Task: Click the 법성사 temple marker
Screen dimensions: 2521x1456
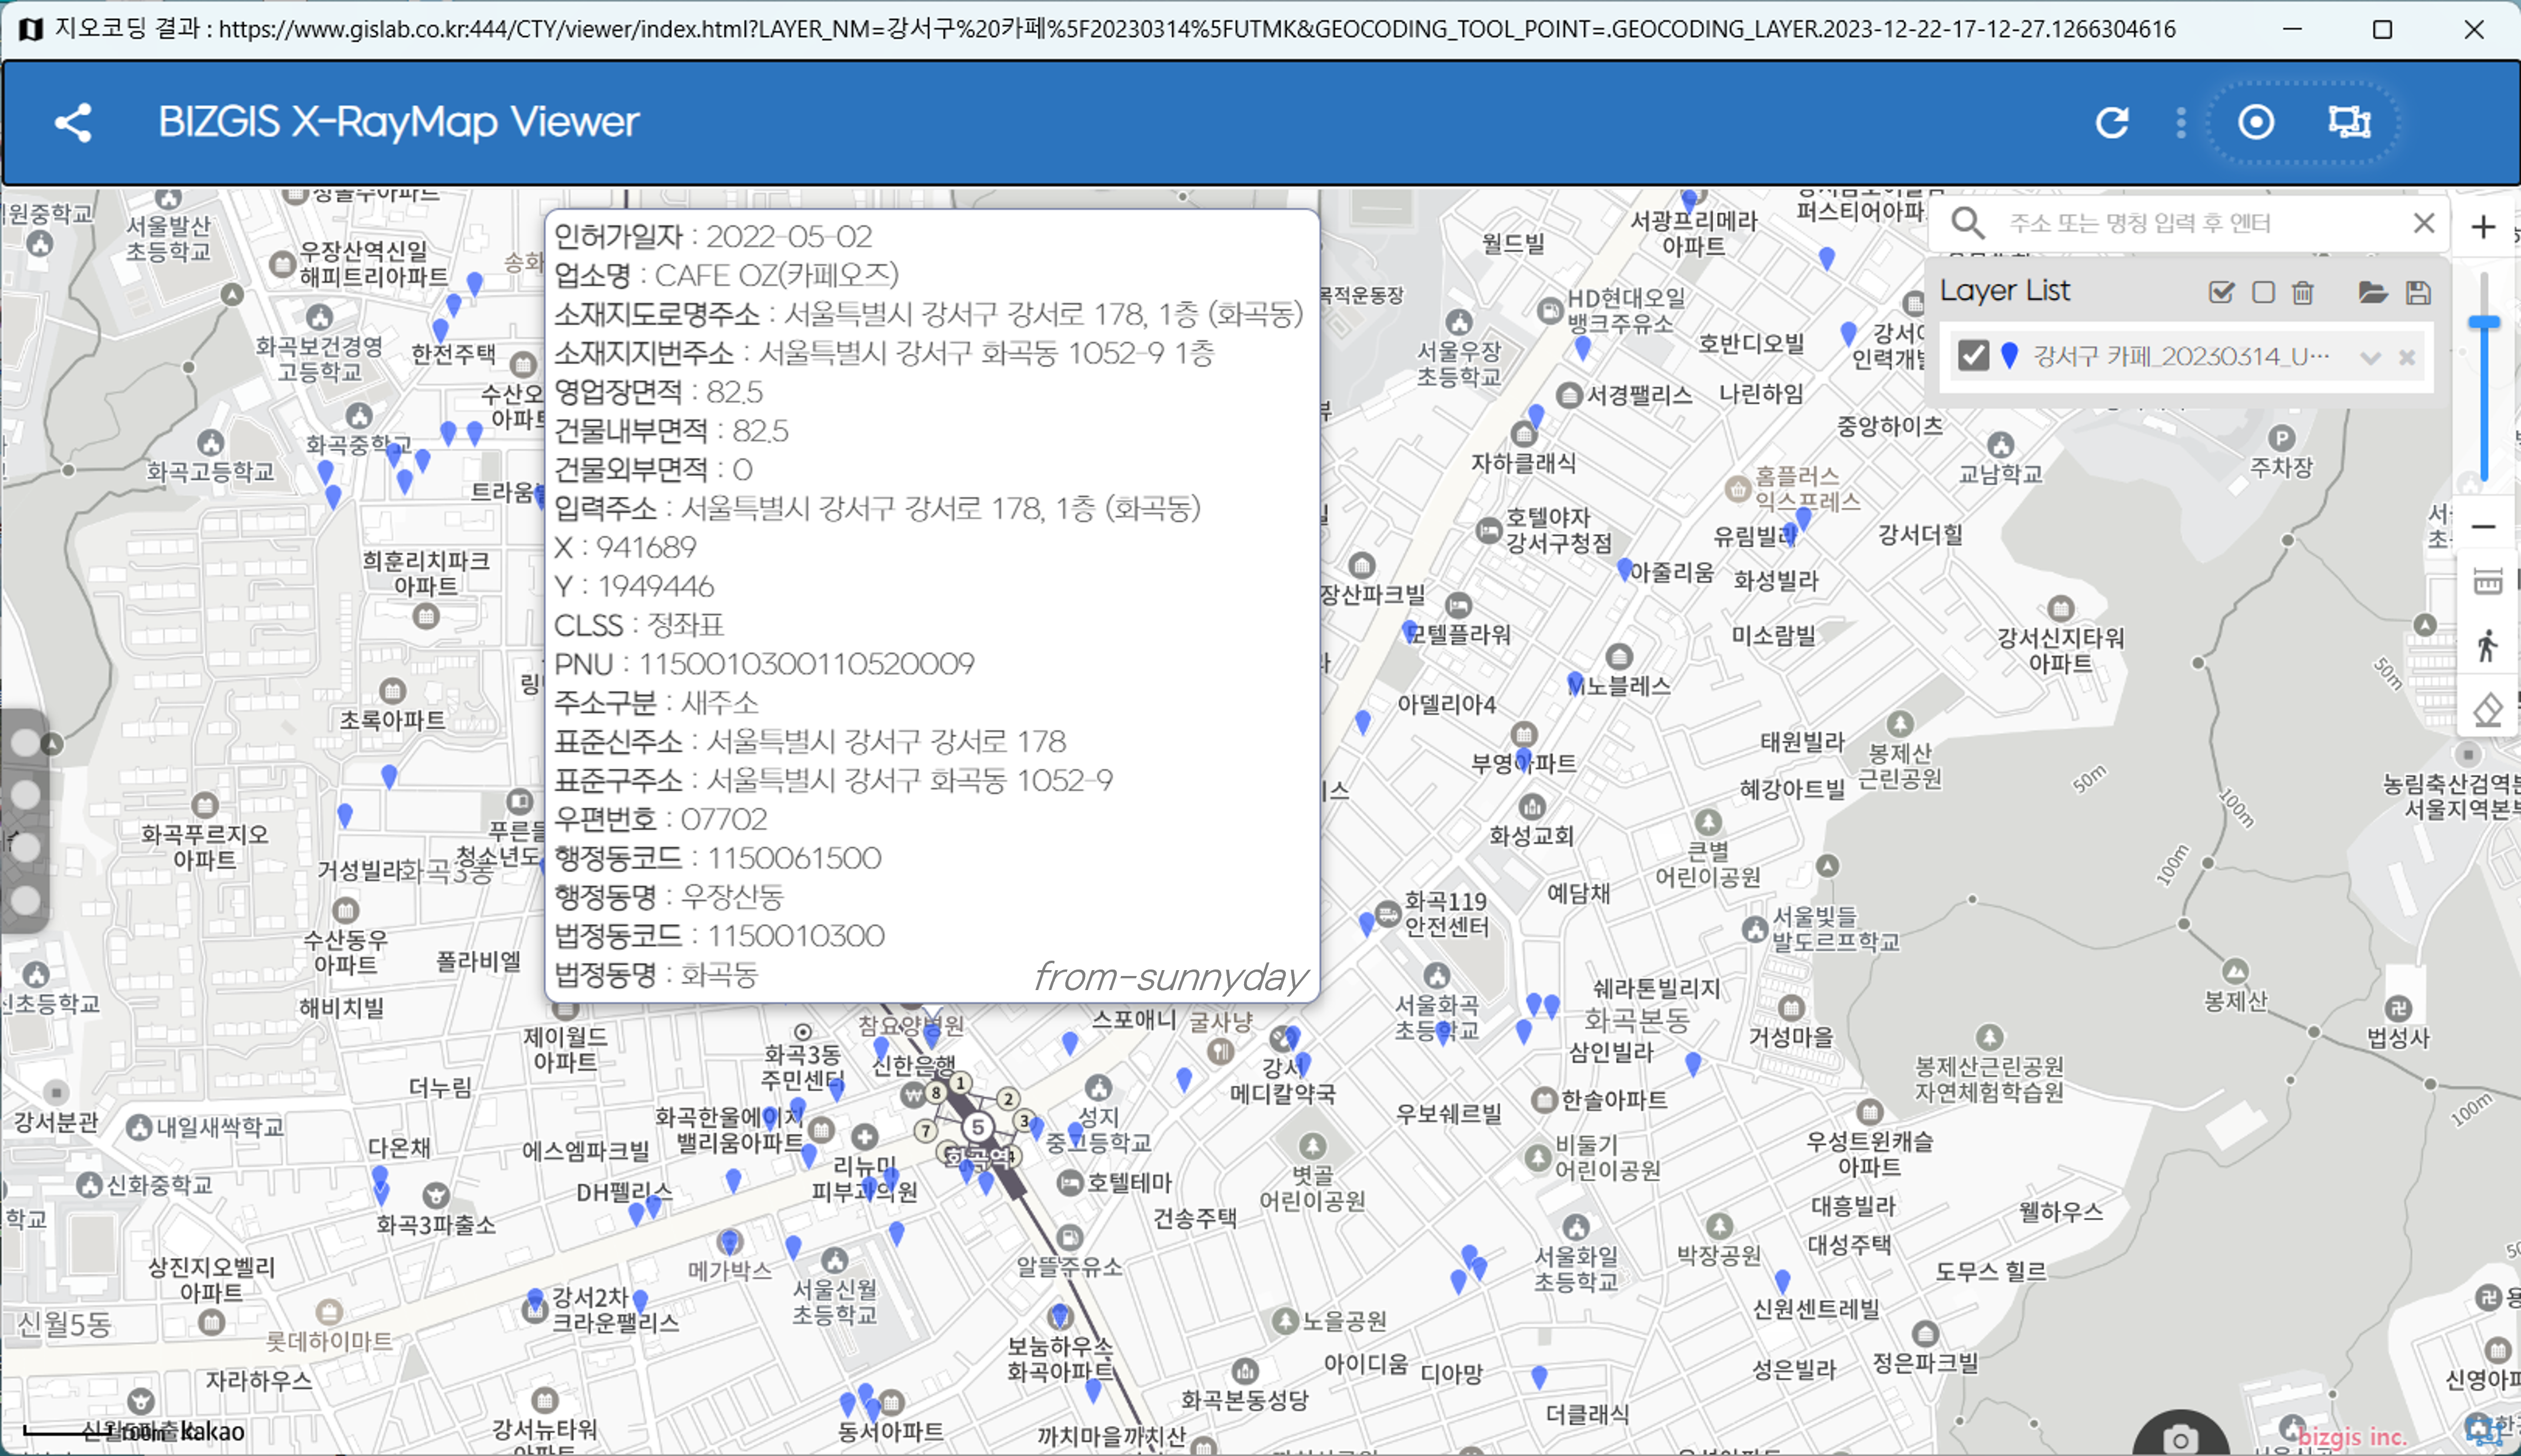Action: (x=2398, y=1008)
